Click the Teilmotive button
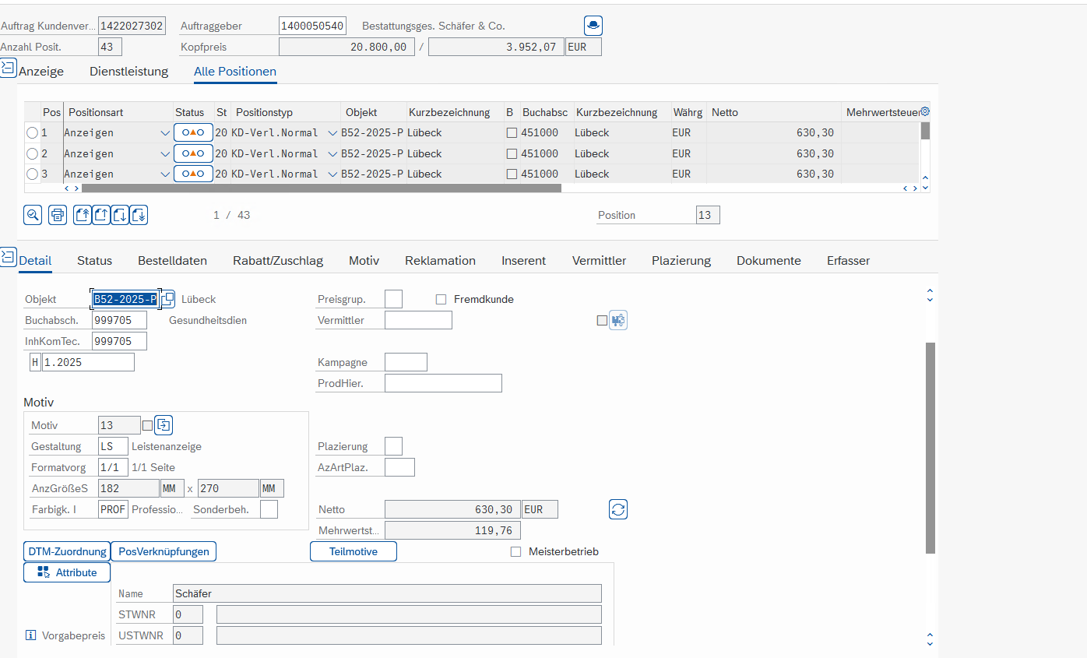Viewport: 1087px width, 658px height. pos(354,551)
